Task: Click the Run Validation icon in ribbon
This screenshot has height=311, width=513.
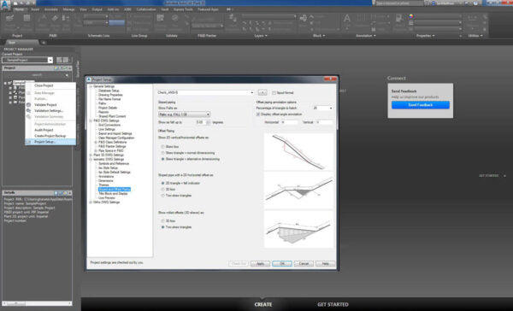Action: (174, 18)
